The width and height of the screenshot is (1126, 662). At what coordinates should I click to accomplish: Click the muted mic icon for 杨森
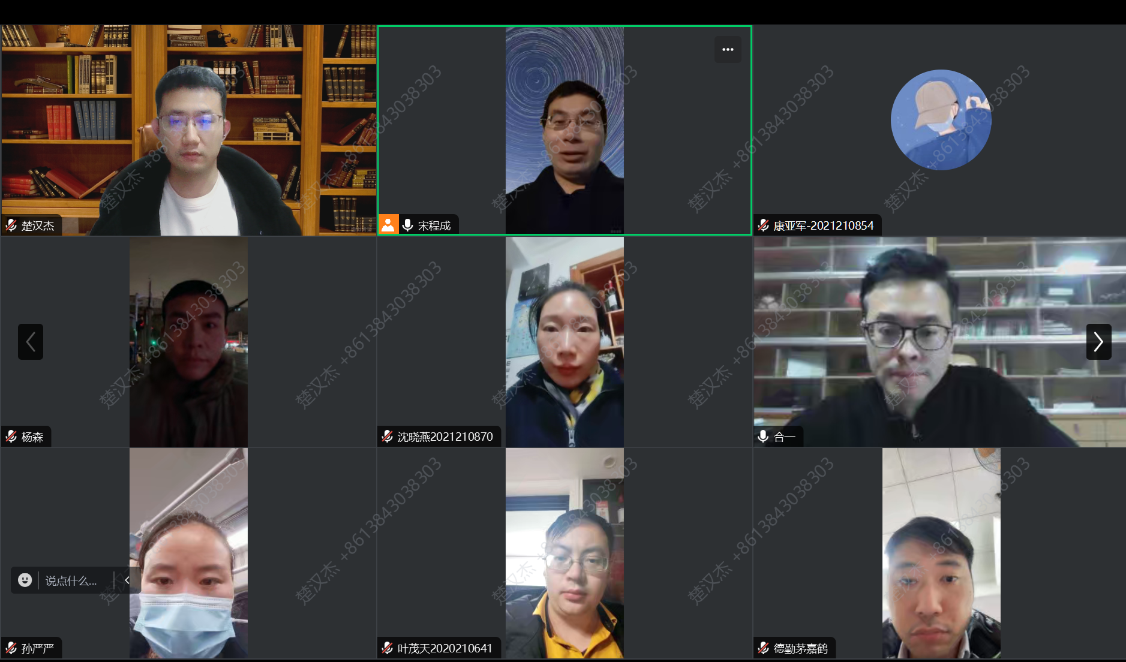click(x=11, y=437)
